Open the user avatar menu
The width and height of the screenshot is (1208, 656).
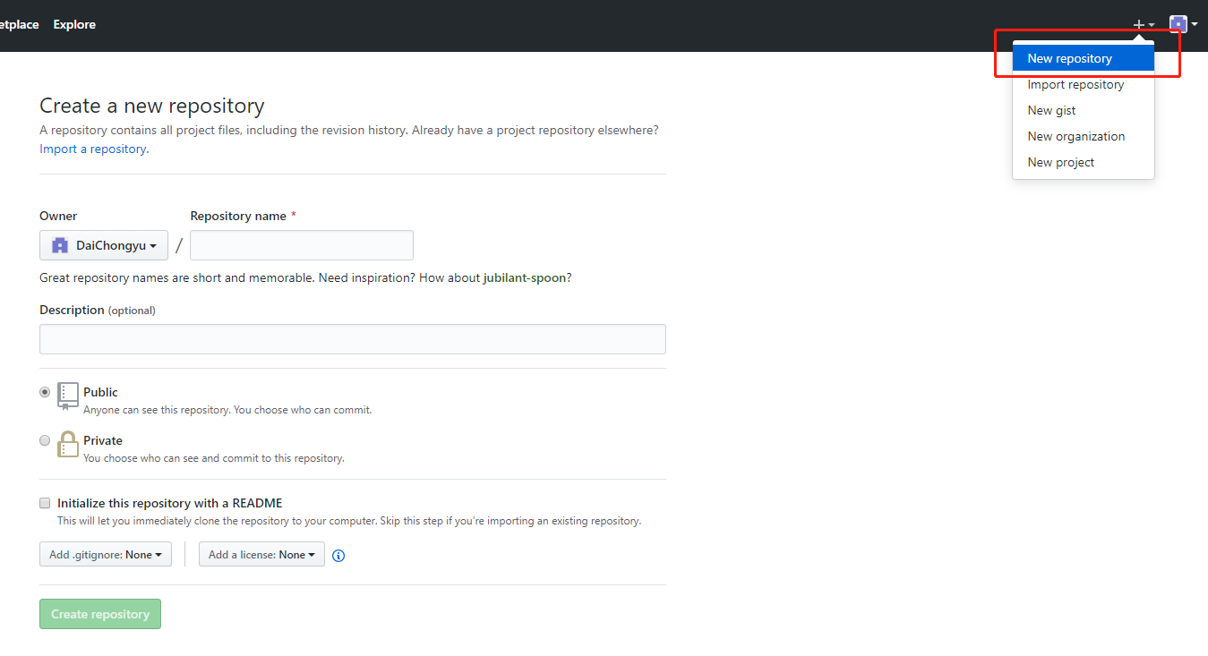coord(1183,24)
